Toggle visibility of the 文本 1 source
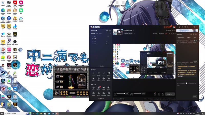Image resolution: width=205 pixels, height=115 pixels. tap(106, 43)
